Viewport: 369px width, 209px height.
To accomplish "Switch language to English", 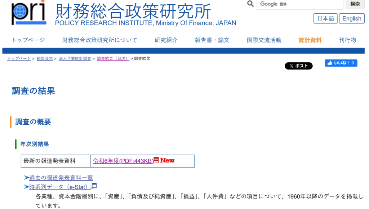I will [352, 19].
